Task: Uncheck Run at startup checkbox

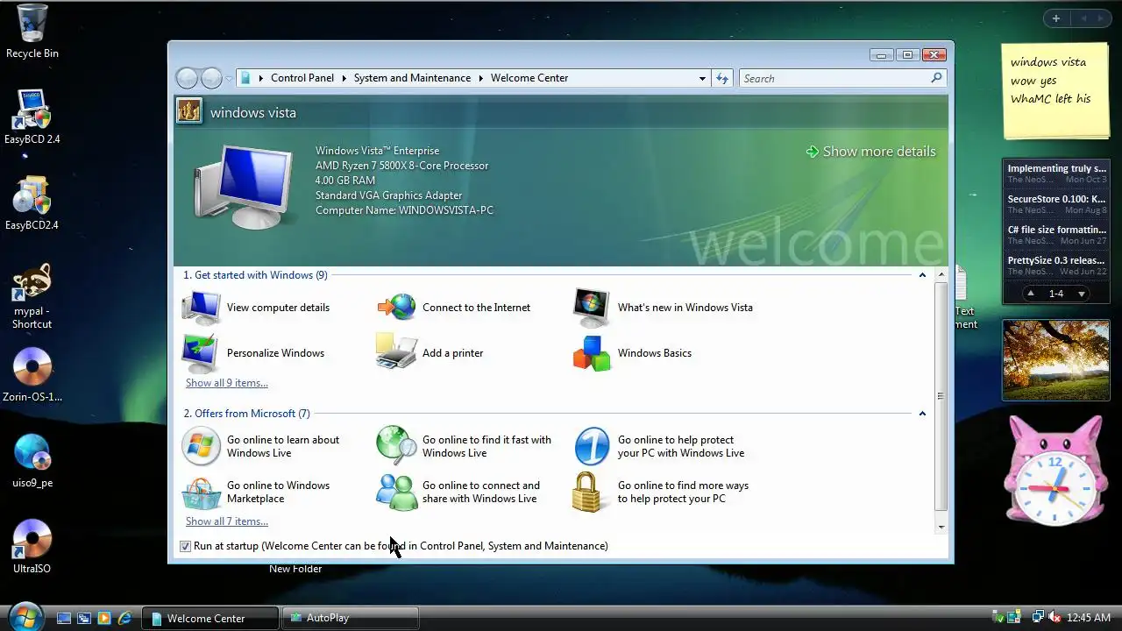Action: 185,546
